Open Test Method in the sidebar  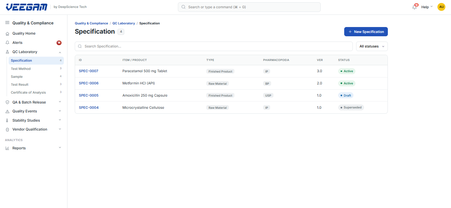[36, 69]
